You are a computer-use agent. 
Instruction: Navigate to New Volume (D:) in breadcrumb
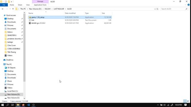tap(35, 9)
